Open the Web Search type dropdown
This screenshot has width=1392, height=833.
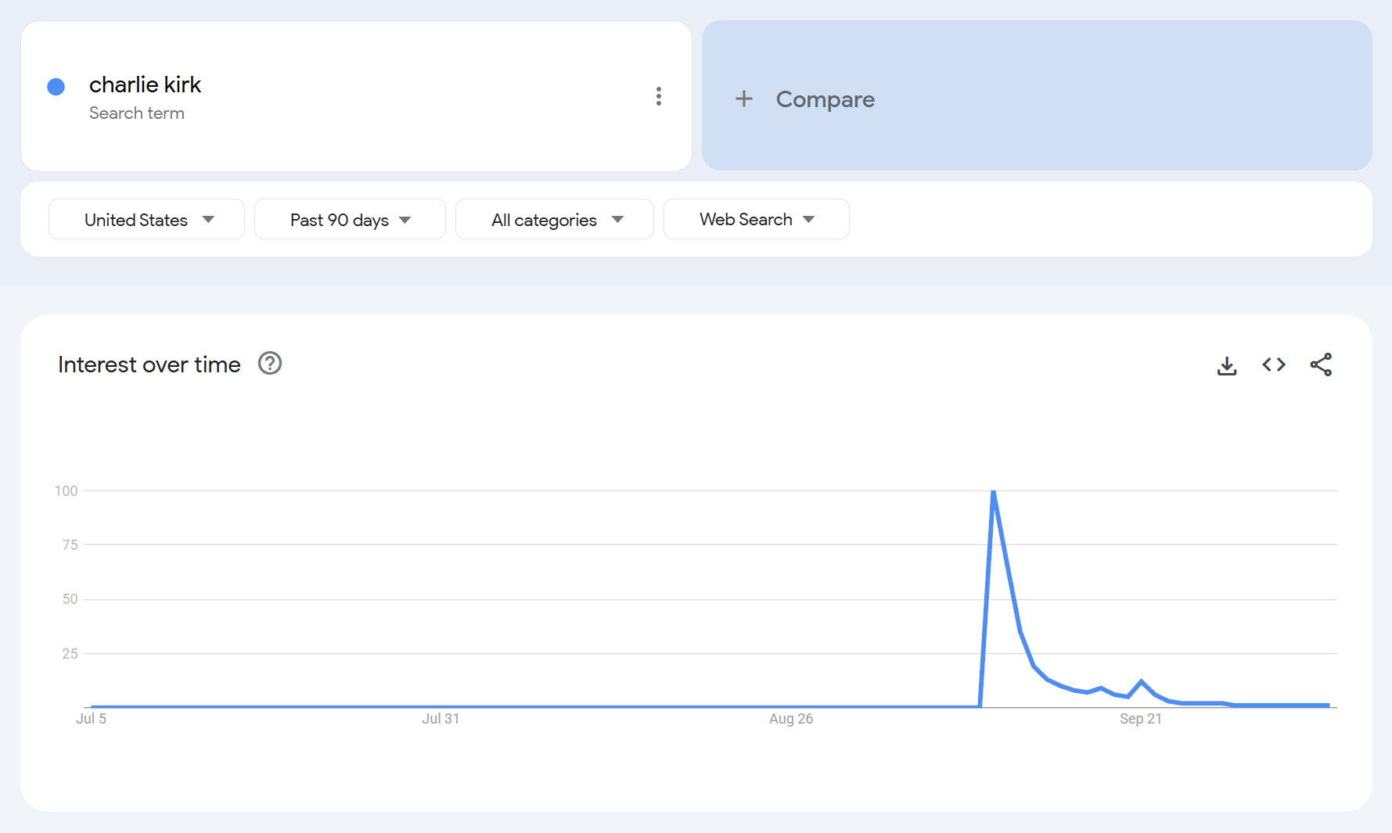point(756,220)
